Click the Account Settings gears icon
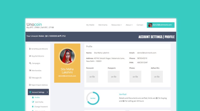 [30, 92]
